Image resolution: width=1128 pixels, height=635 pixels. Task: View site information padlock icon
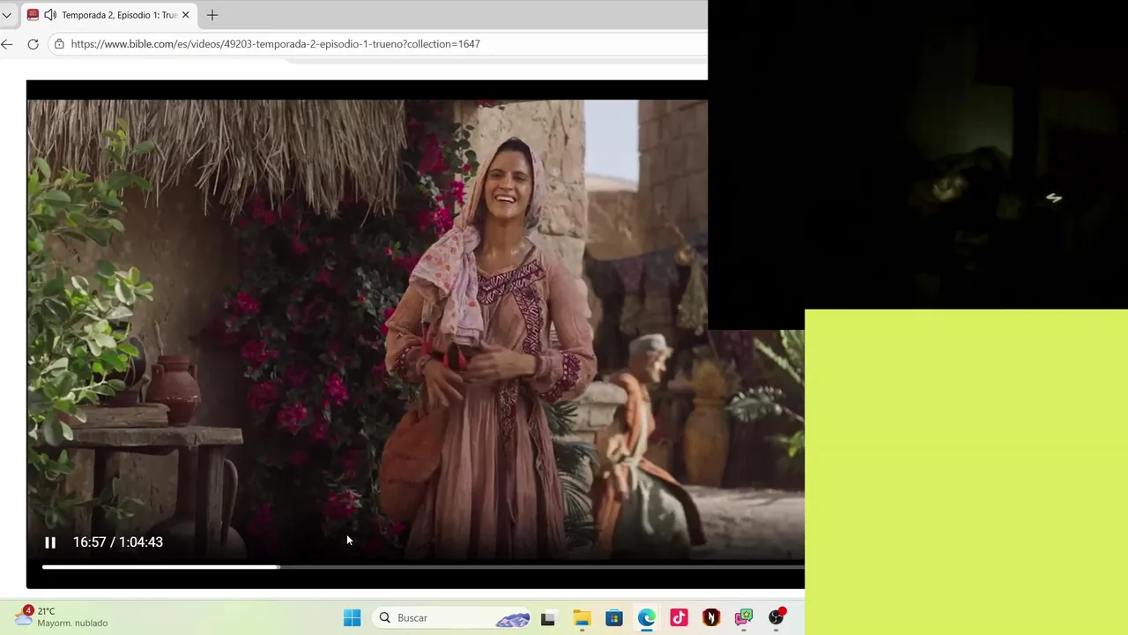click(x=59, y=44)
